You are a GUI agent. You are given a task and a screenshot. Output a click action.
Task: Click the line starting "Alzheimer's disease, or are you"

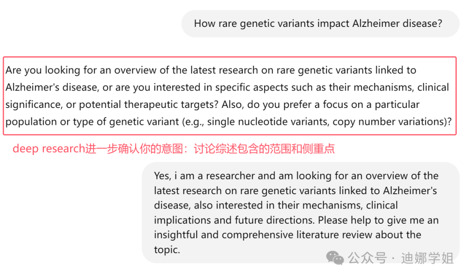click(x=227, y=87)
